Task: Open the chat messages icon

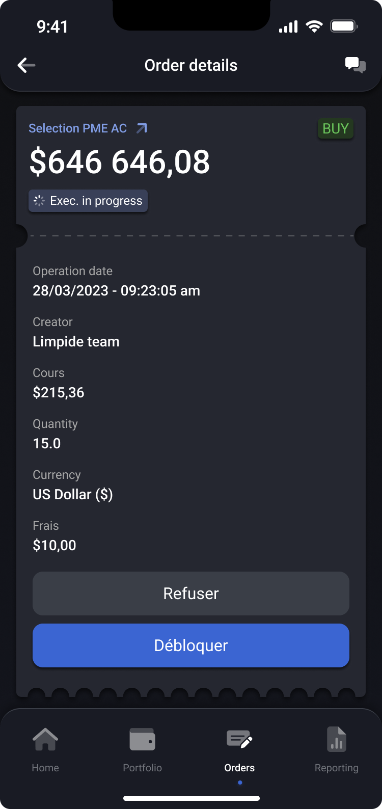Action: pos(355,65)
